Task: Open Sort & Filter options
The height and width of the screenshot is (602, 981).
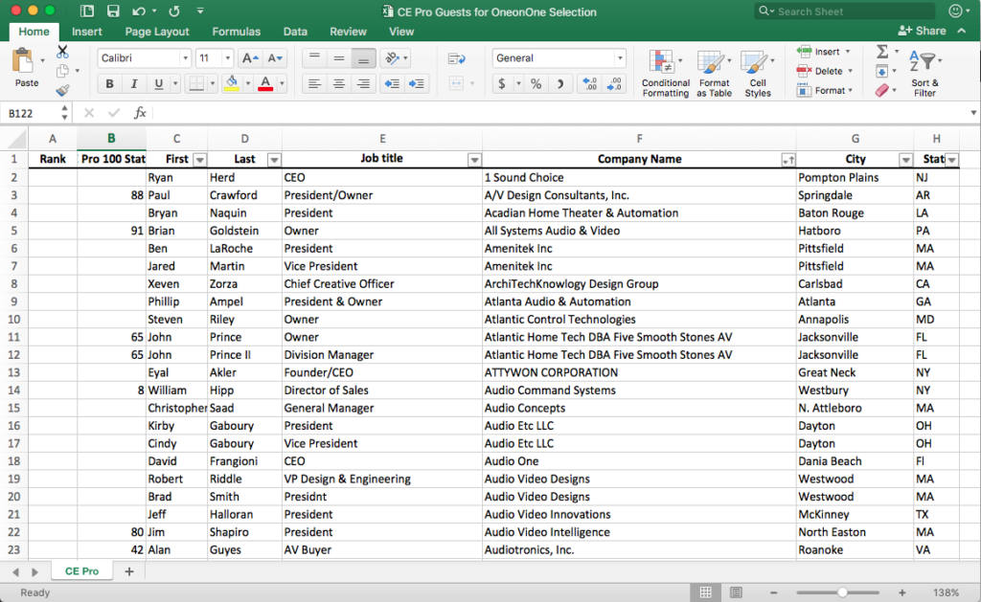Action: click(x=924, y=73)
